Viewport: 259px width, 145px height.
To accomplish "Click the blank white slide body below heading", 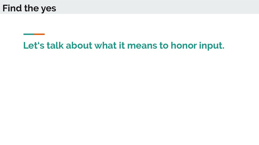I will click(x=129, y=97).
